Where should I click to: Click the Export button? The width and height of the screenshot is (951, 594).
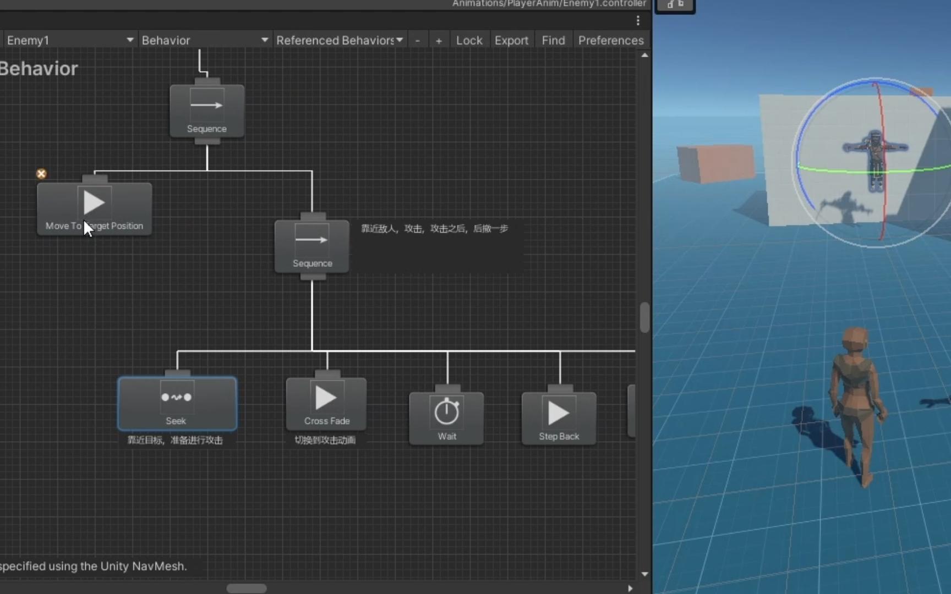coord(511,40)
